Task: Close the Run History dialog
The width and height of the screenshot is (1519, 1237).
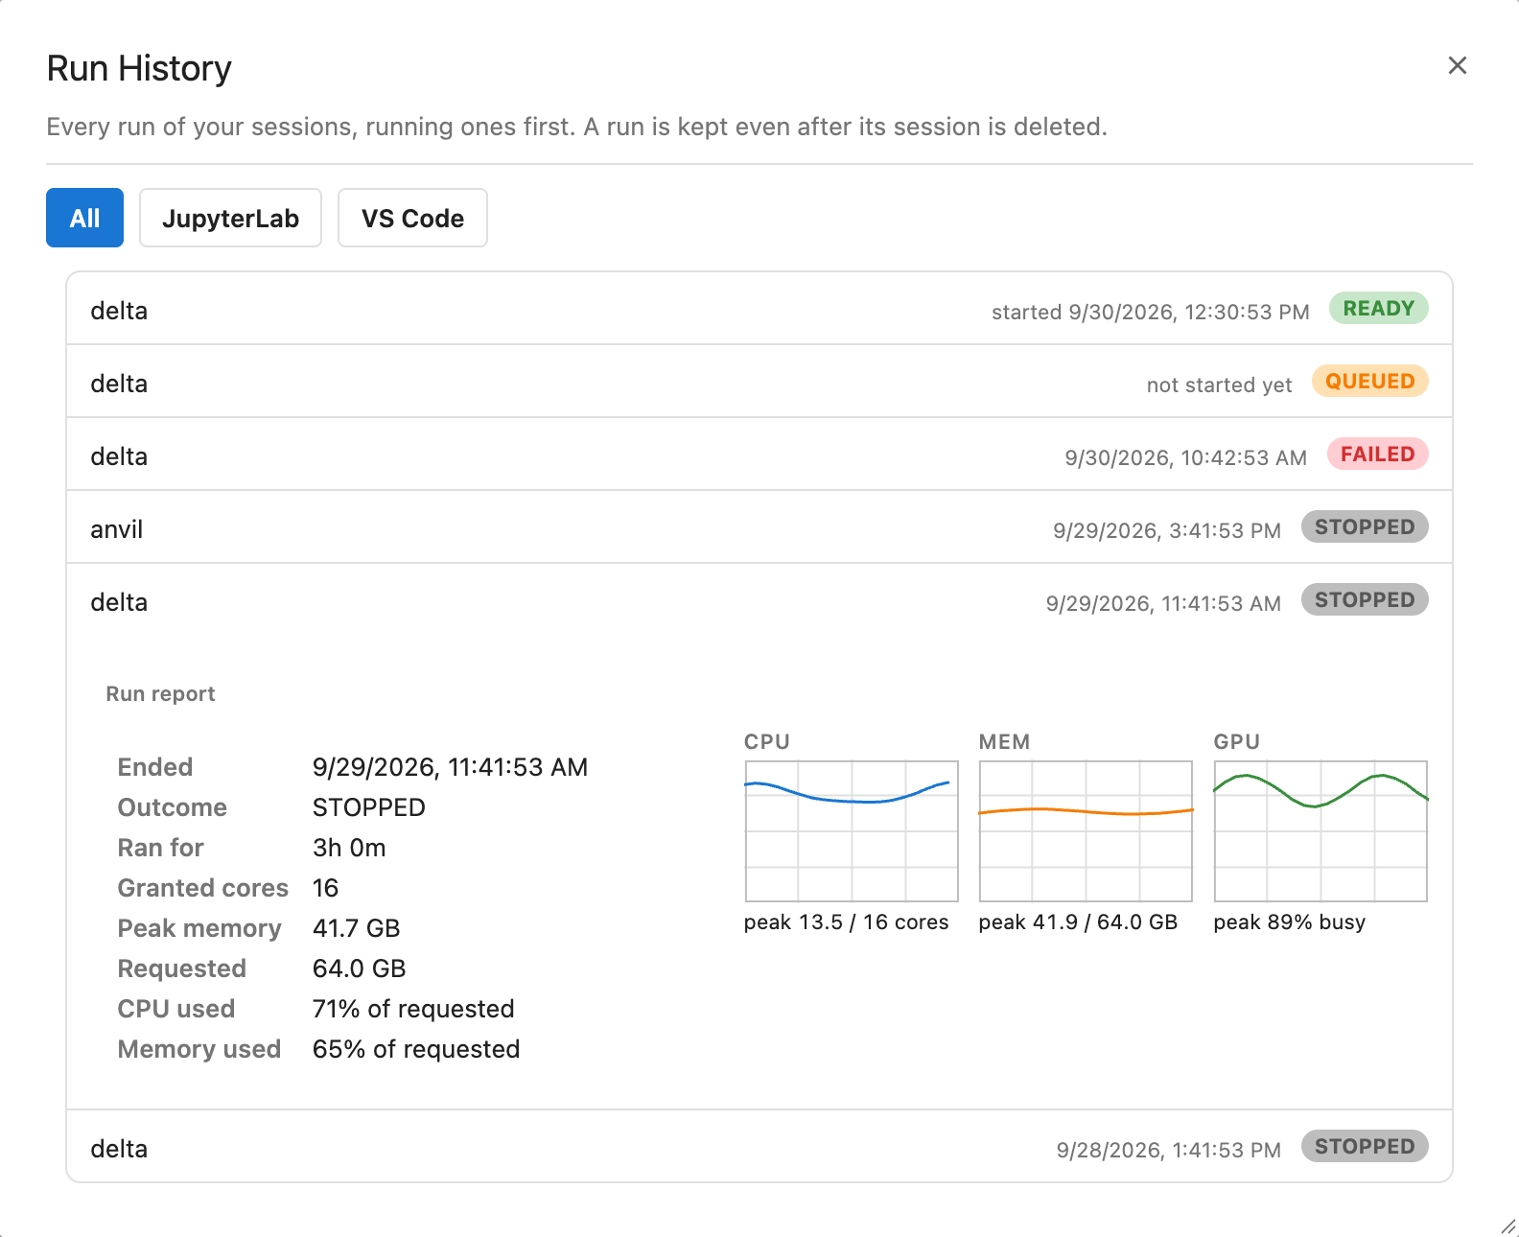Action: pyautogui.click(x=1458, y=65)
